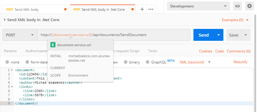Viewport: 257px width, 112px height.
Task: Collapse XML document node fold arrow
Action: point(12,70)
